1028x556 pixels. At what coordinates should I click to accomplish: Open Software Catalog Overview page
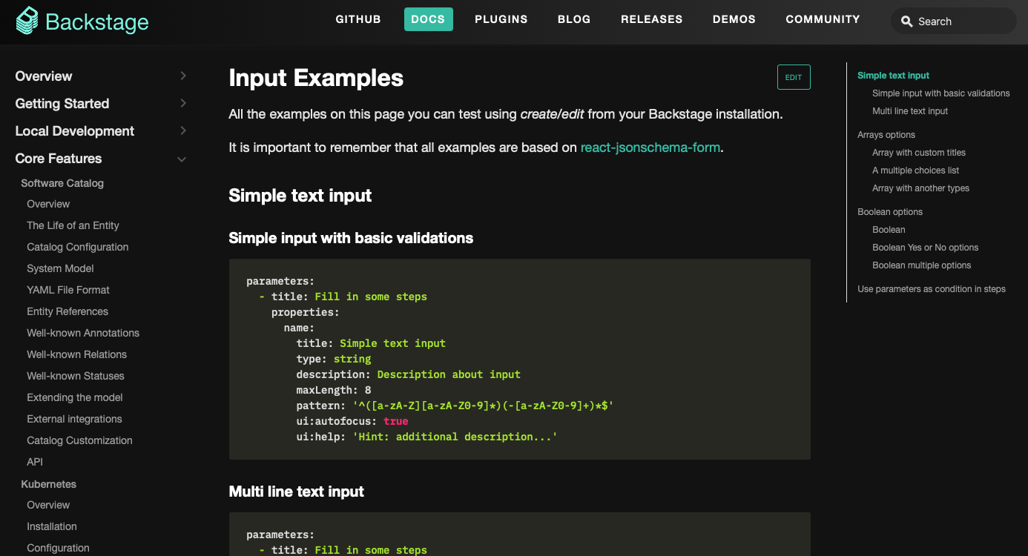click(x=48, y=204)
